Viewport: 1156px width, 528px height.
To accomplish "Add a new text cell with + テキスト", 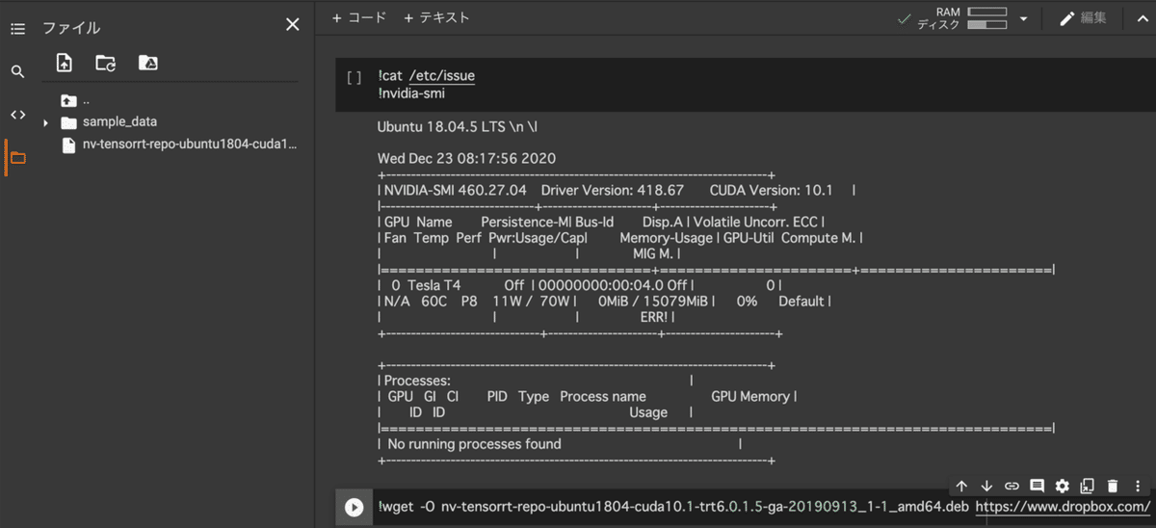I will pos(437,17).
